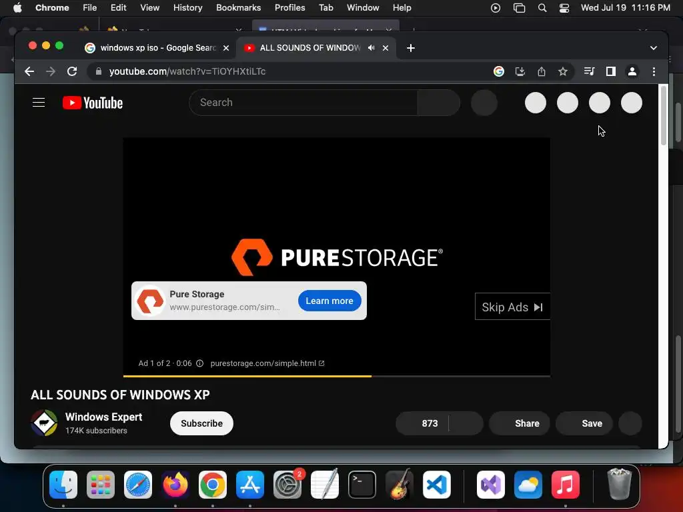Open Chrome three-dot menu

654,71
